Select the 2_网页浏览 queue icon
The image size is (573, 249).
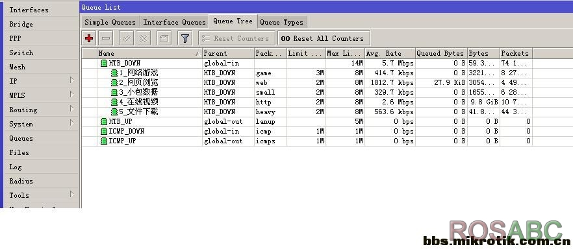[x=114, y=83]
